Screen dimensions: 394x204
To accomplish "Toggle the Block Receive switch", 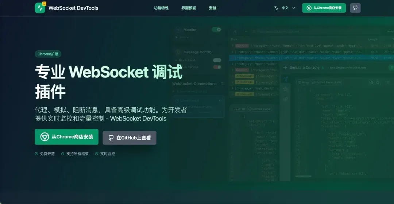I will 217,67.
